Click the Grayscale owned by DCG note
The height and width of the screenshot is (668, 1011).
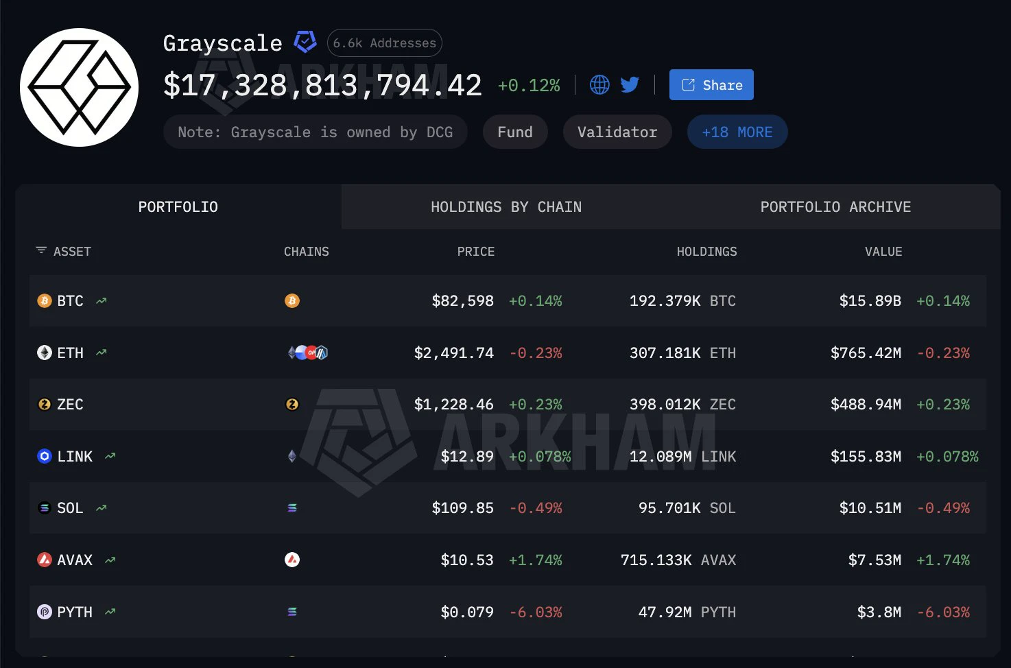click(x=316, y=132)
